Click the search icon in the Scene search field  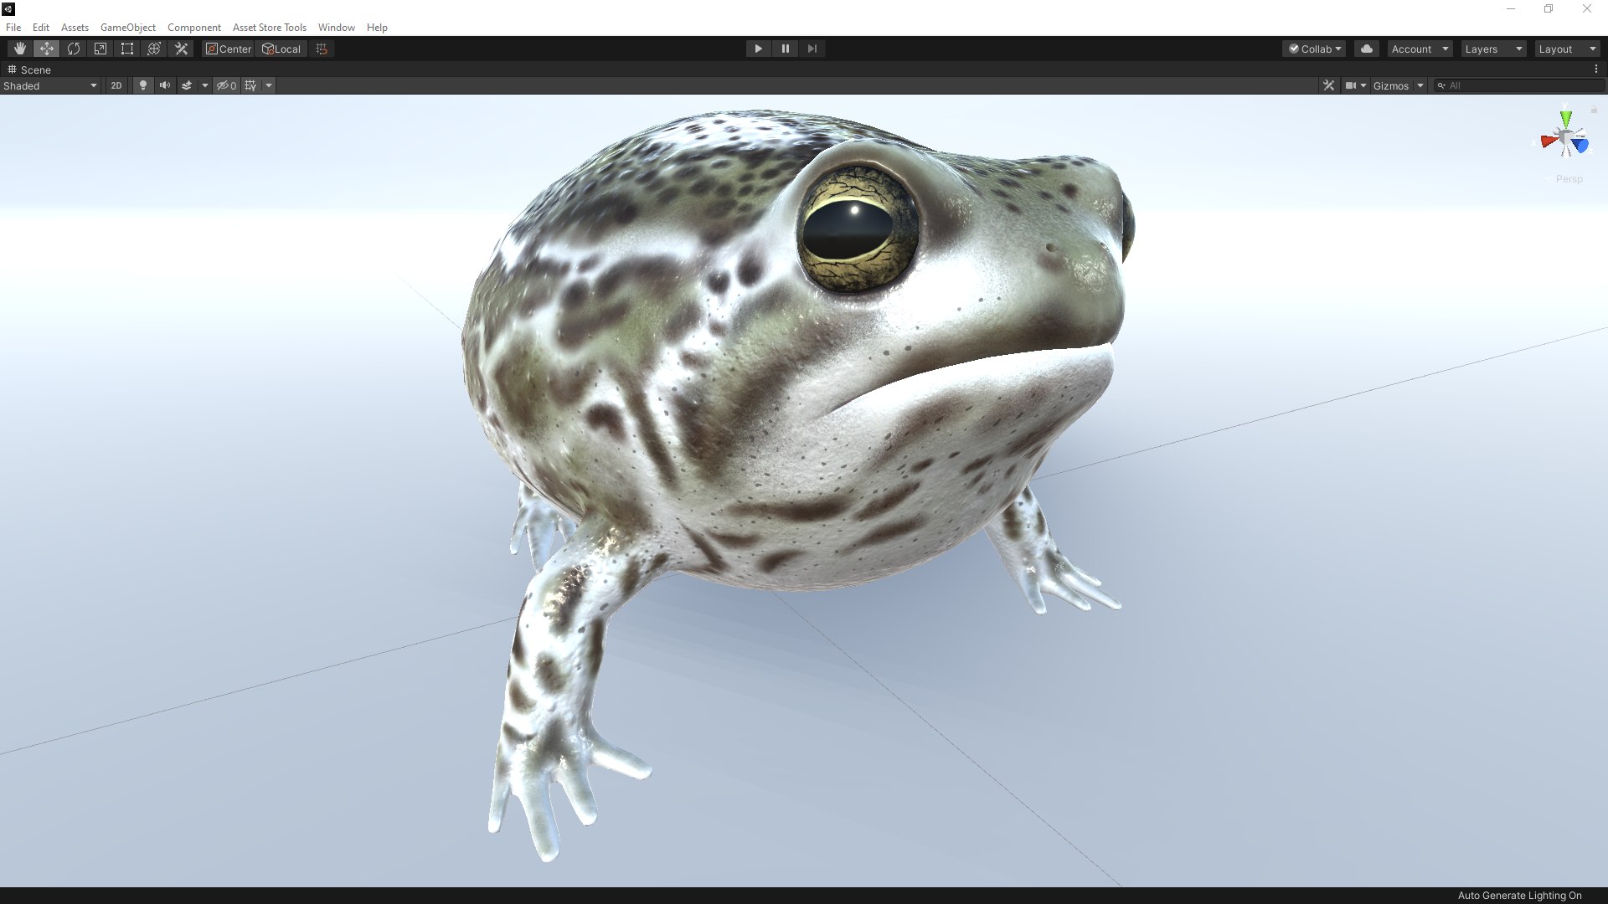tap(1441, 85)
